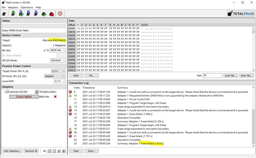Click the Total Phase logo
Viewport: 256px width, 158px height.
tap(241, 14)
